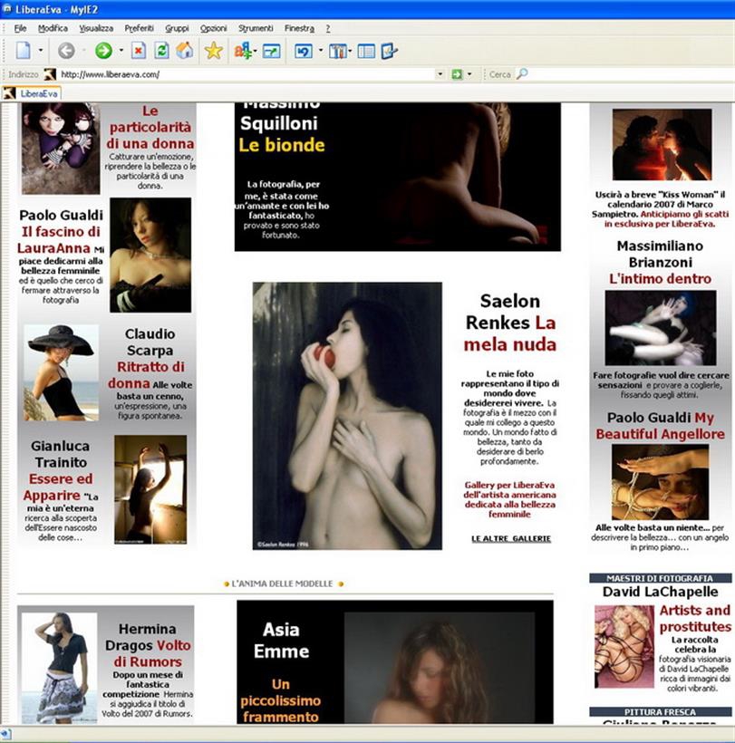This screenshot has height=743, width=735.
Task: Open the Preferiti menu
Action: [x=139, y=28]
